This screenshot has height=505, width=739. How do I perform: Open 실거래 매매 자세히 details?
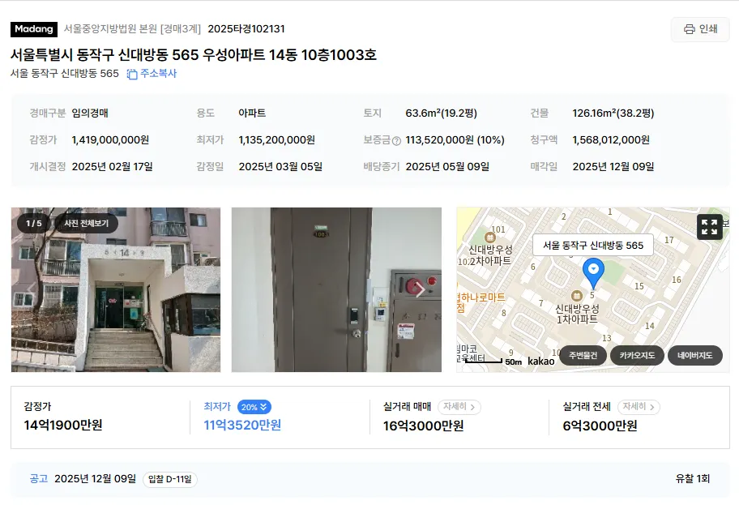[459, 406]
